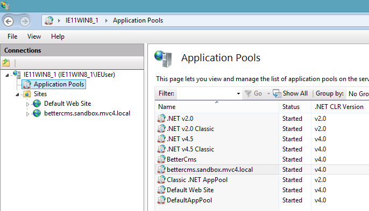Viewport: 369px width, 211px height.
Task: Open the Filter dropdown arrow
Action: coord(238,93)
